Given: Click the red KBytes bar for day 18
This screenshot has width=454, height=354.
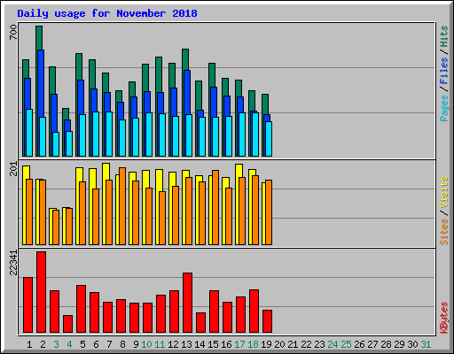Looking at the screenshot, I should tap(254, 312).
